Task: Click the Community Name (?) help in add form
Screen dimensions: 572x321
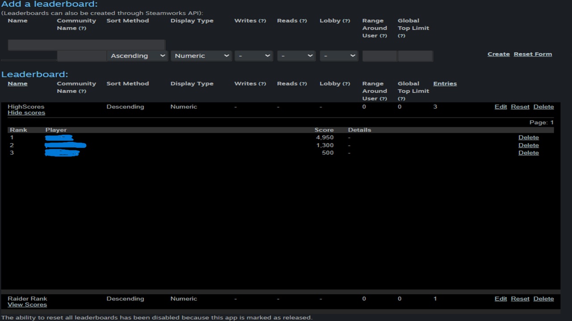Action: click(x=82, y=28)
